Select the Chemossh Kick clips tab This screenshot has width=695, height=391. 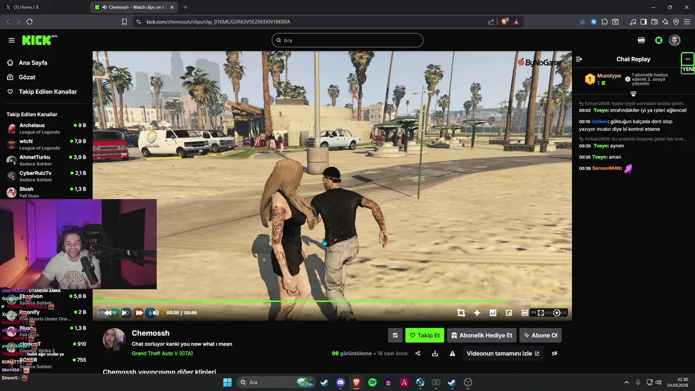(x=134, y=7)
